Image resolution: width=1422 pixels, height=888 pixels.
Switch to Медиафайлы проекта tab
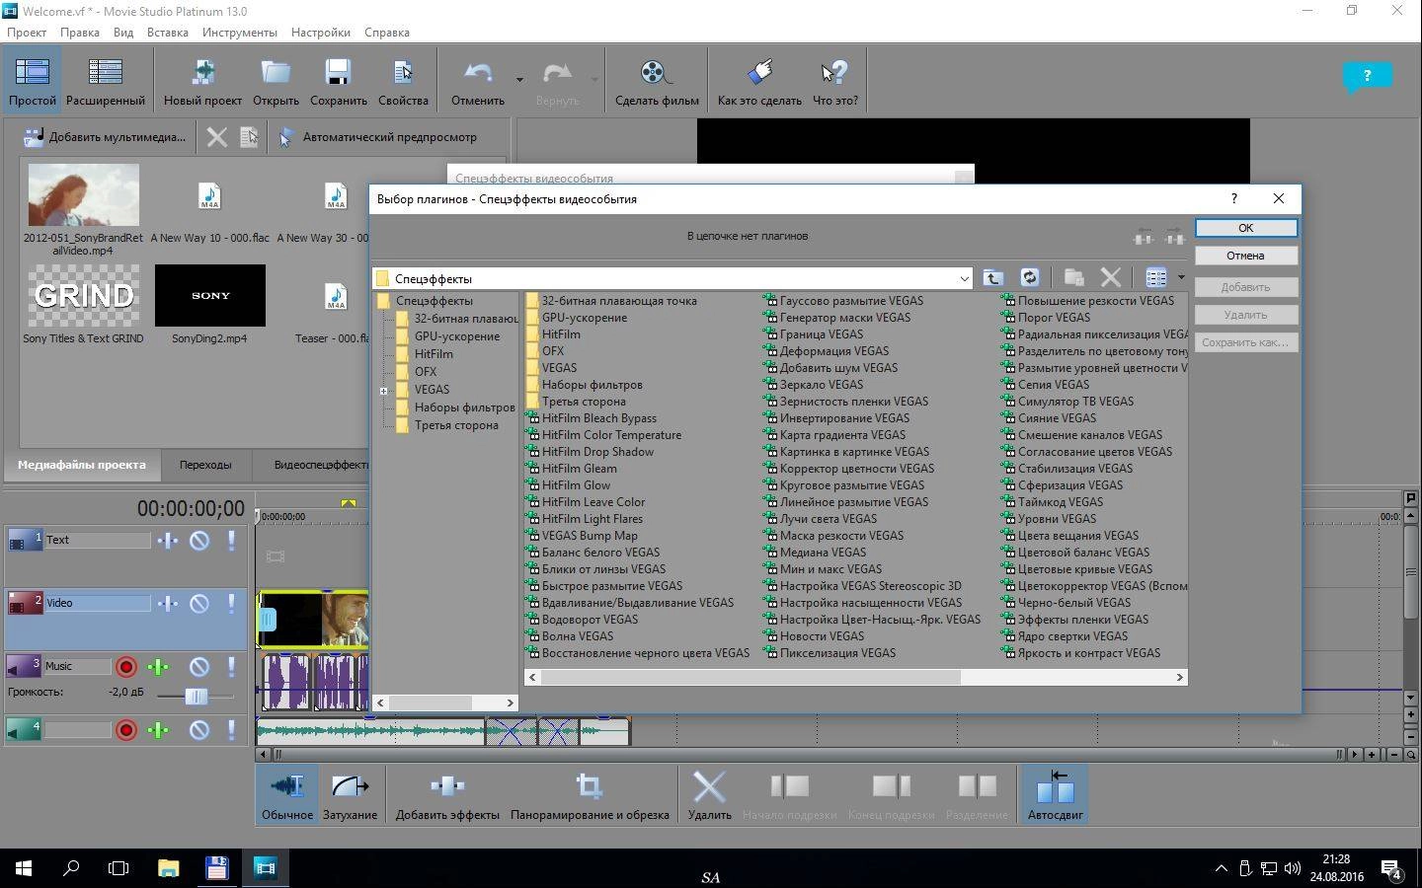click(81, 465)
